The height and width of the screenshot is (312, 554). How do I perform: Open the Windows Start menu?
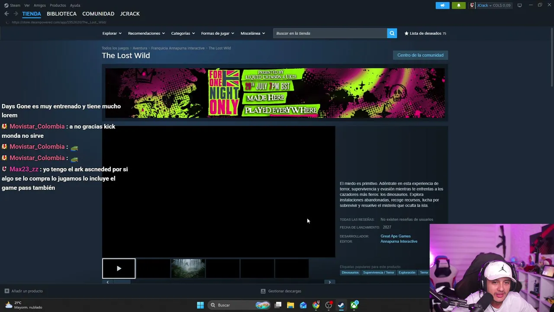tap(200, 305)
